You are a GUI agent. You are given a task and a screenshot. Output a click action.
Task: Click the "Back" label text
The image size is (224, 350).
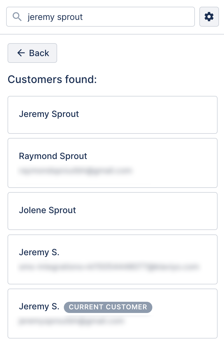pyautogui.click(x=39, y=53)
